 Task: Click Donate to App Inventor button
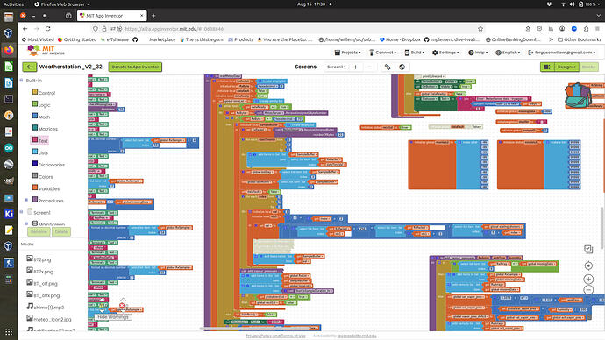click(135, 67)
